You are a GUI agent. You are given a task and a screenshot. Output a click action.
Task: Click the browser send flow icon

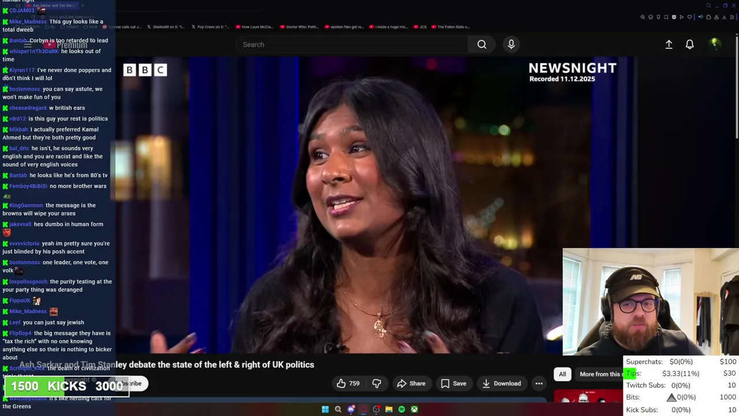(x=682, y=17)
